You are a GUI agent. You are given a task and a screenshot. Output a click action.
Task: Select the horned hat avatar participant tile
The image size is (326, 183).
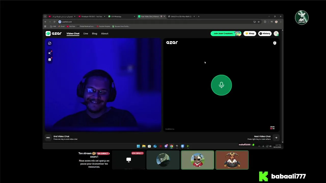click(x=232, y=160)
